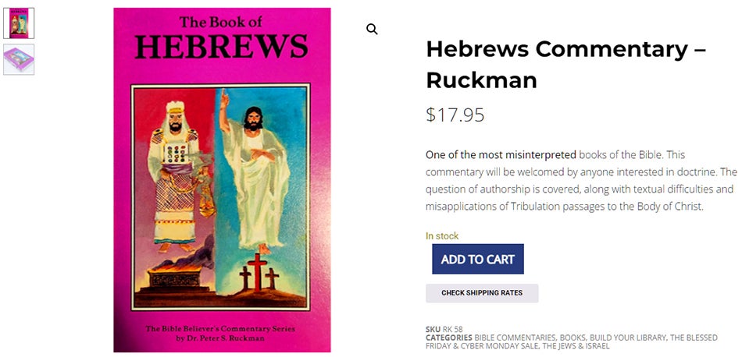
Task: Click the high priest figure on the cover
Action: point(173,176)
